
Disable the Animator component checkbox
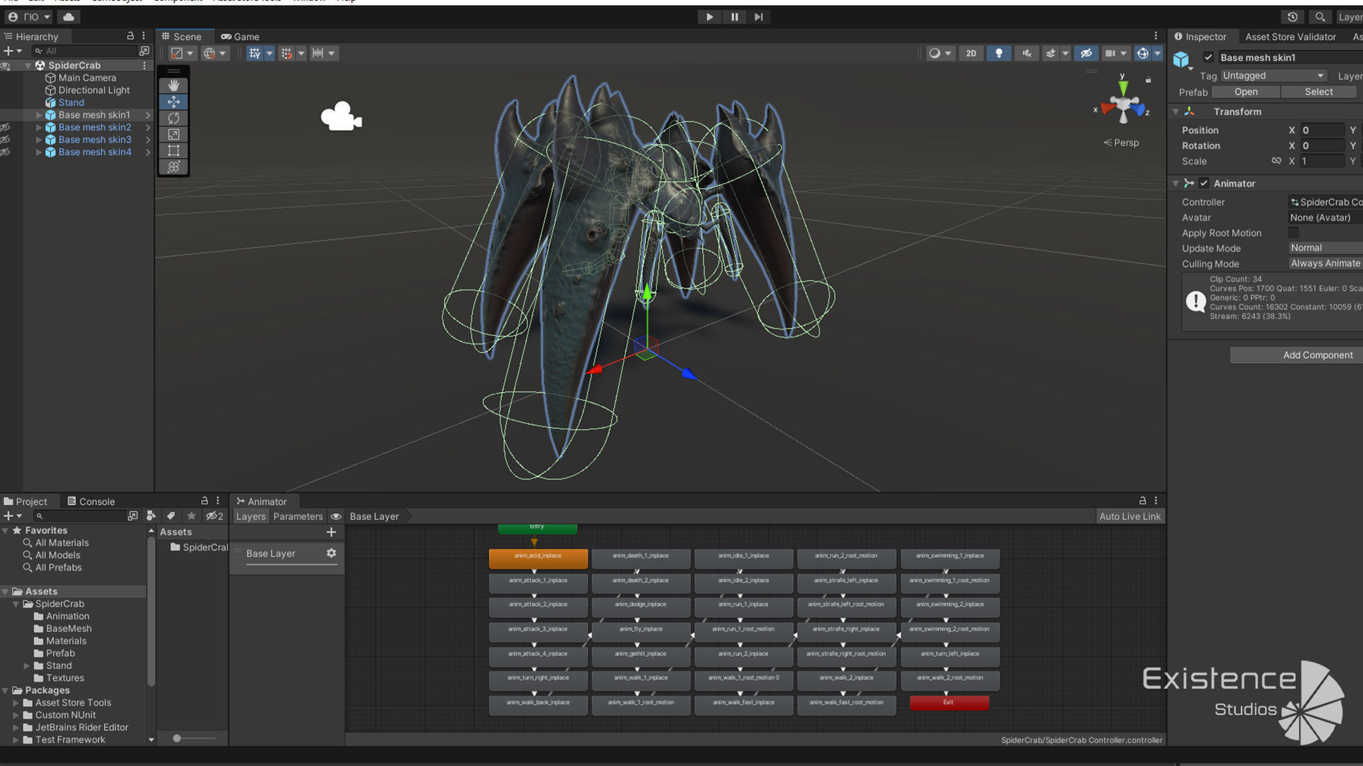1204,183
